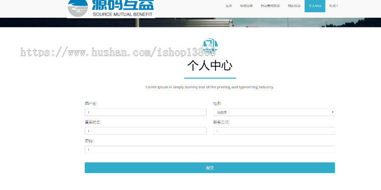Viewport: 381px width, 190px height.
Task: Click the 源码互益 site logo
Action: coord(111,9)
